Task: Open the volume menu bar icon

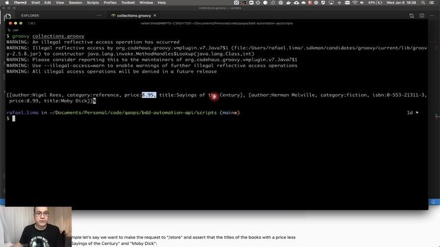Action: tap(362, 3)
